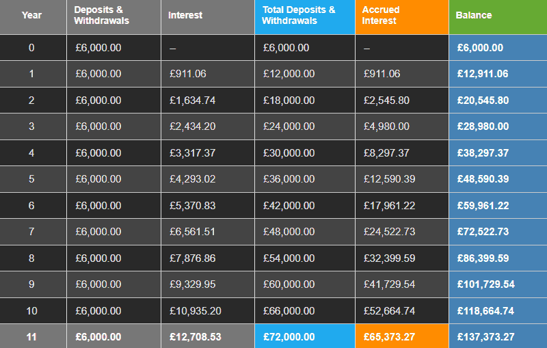The image size is (547, 348).
Task: Click the highlighted blue total £72,000.00
Action: pos(289,337)
